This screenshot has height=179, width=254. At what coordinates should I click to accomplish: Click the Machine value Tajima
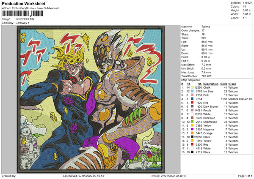(x=206, y=27)
